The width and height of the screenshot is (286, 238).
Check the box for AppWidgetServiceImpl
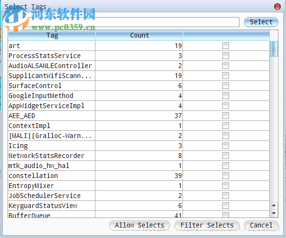(x=226, y=106)
